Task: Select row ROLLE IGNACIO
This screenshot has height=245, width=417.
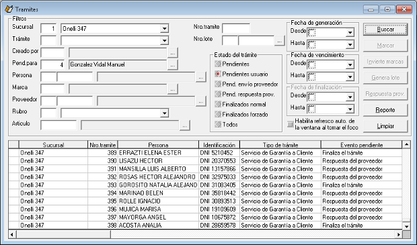Action: pyautogui.click(x=205, y=201)
